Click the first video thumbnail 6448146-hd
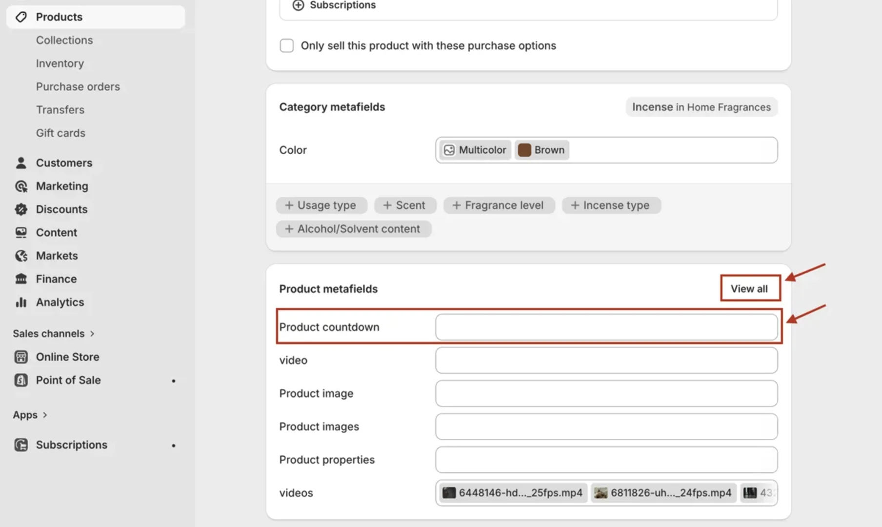The image size is (882, 527). (449, 493)
